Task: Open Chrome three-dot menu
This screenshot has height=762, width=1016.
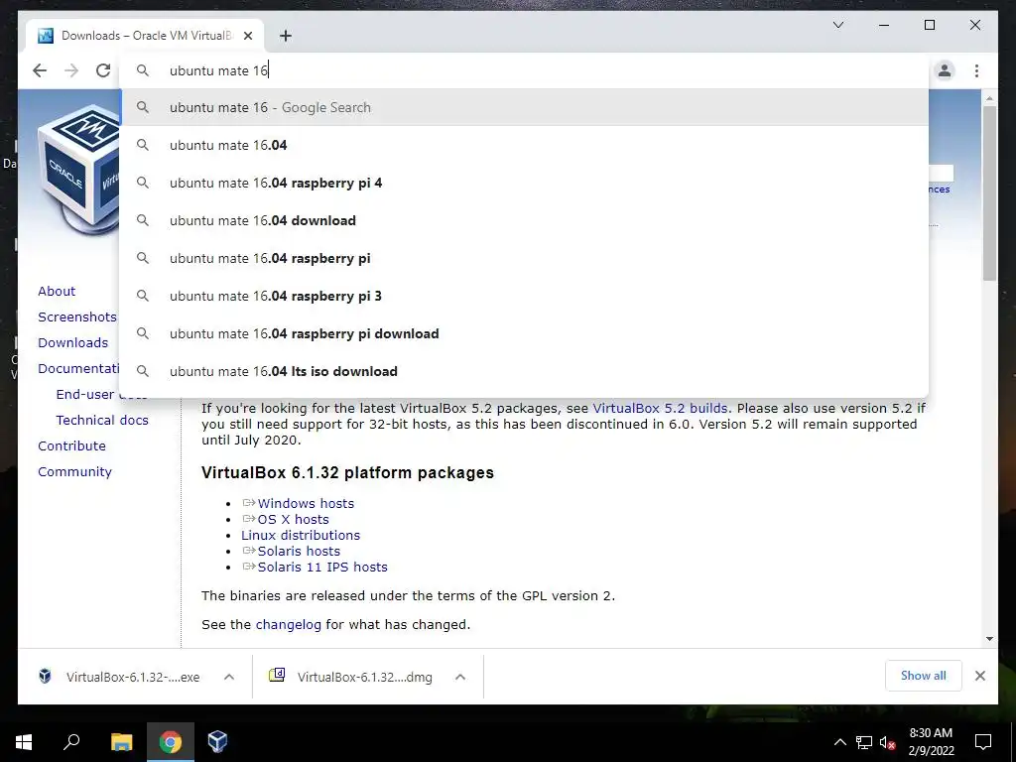Action: coord(976,70)
